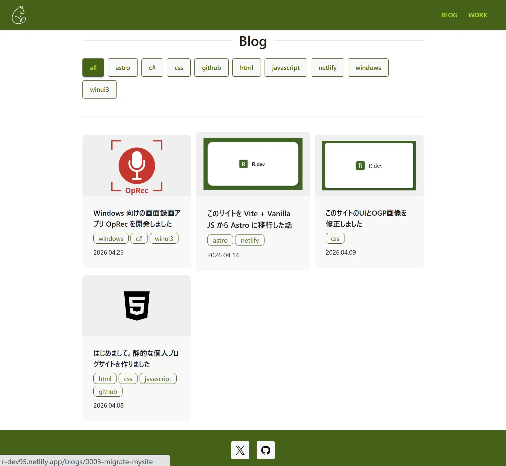The height and width of the screenshot is (466, 506).
Task: Click c# tag on OpRec card
Action: [139, 238]
